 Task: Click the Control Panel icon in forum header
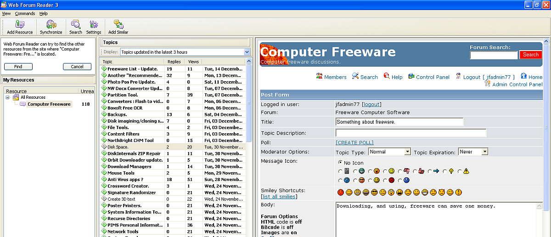[x=411, y=76]
